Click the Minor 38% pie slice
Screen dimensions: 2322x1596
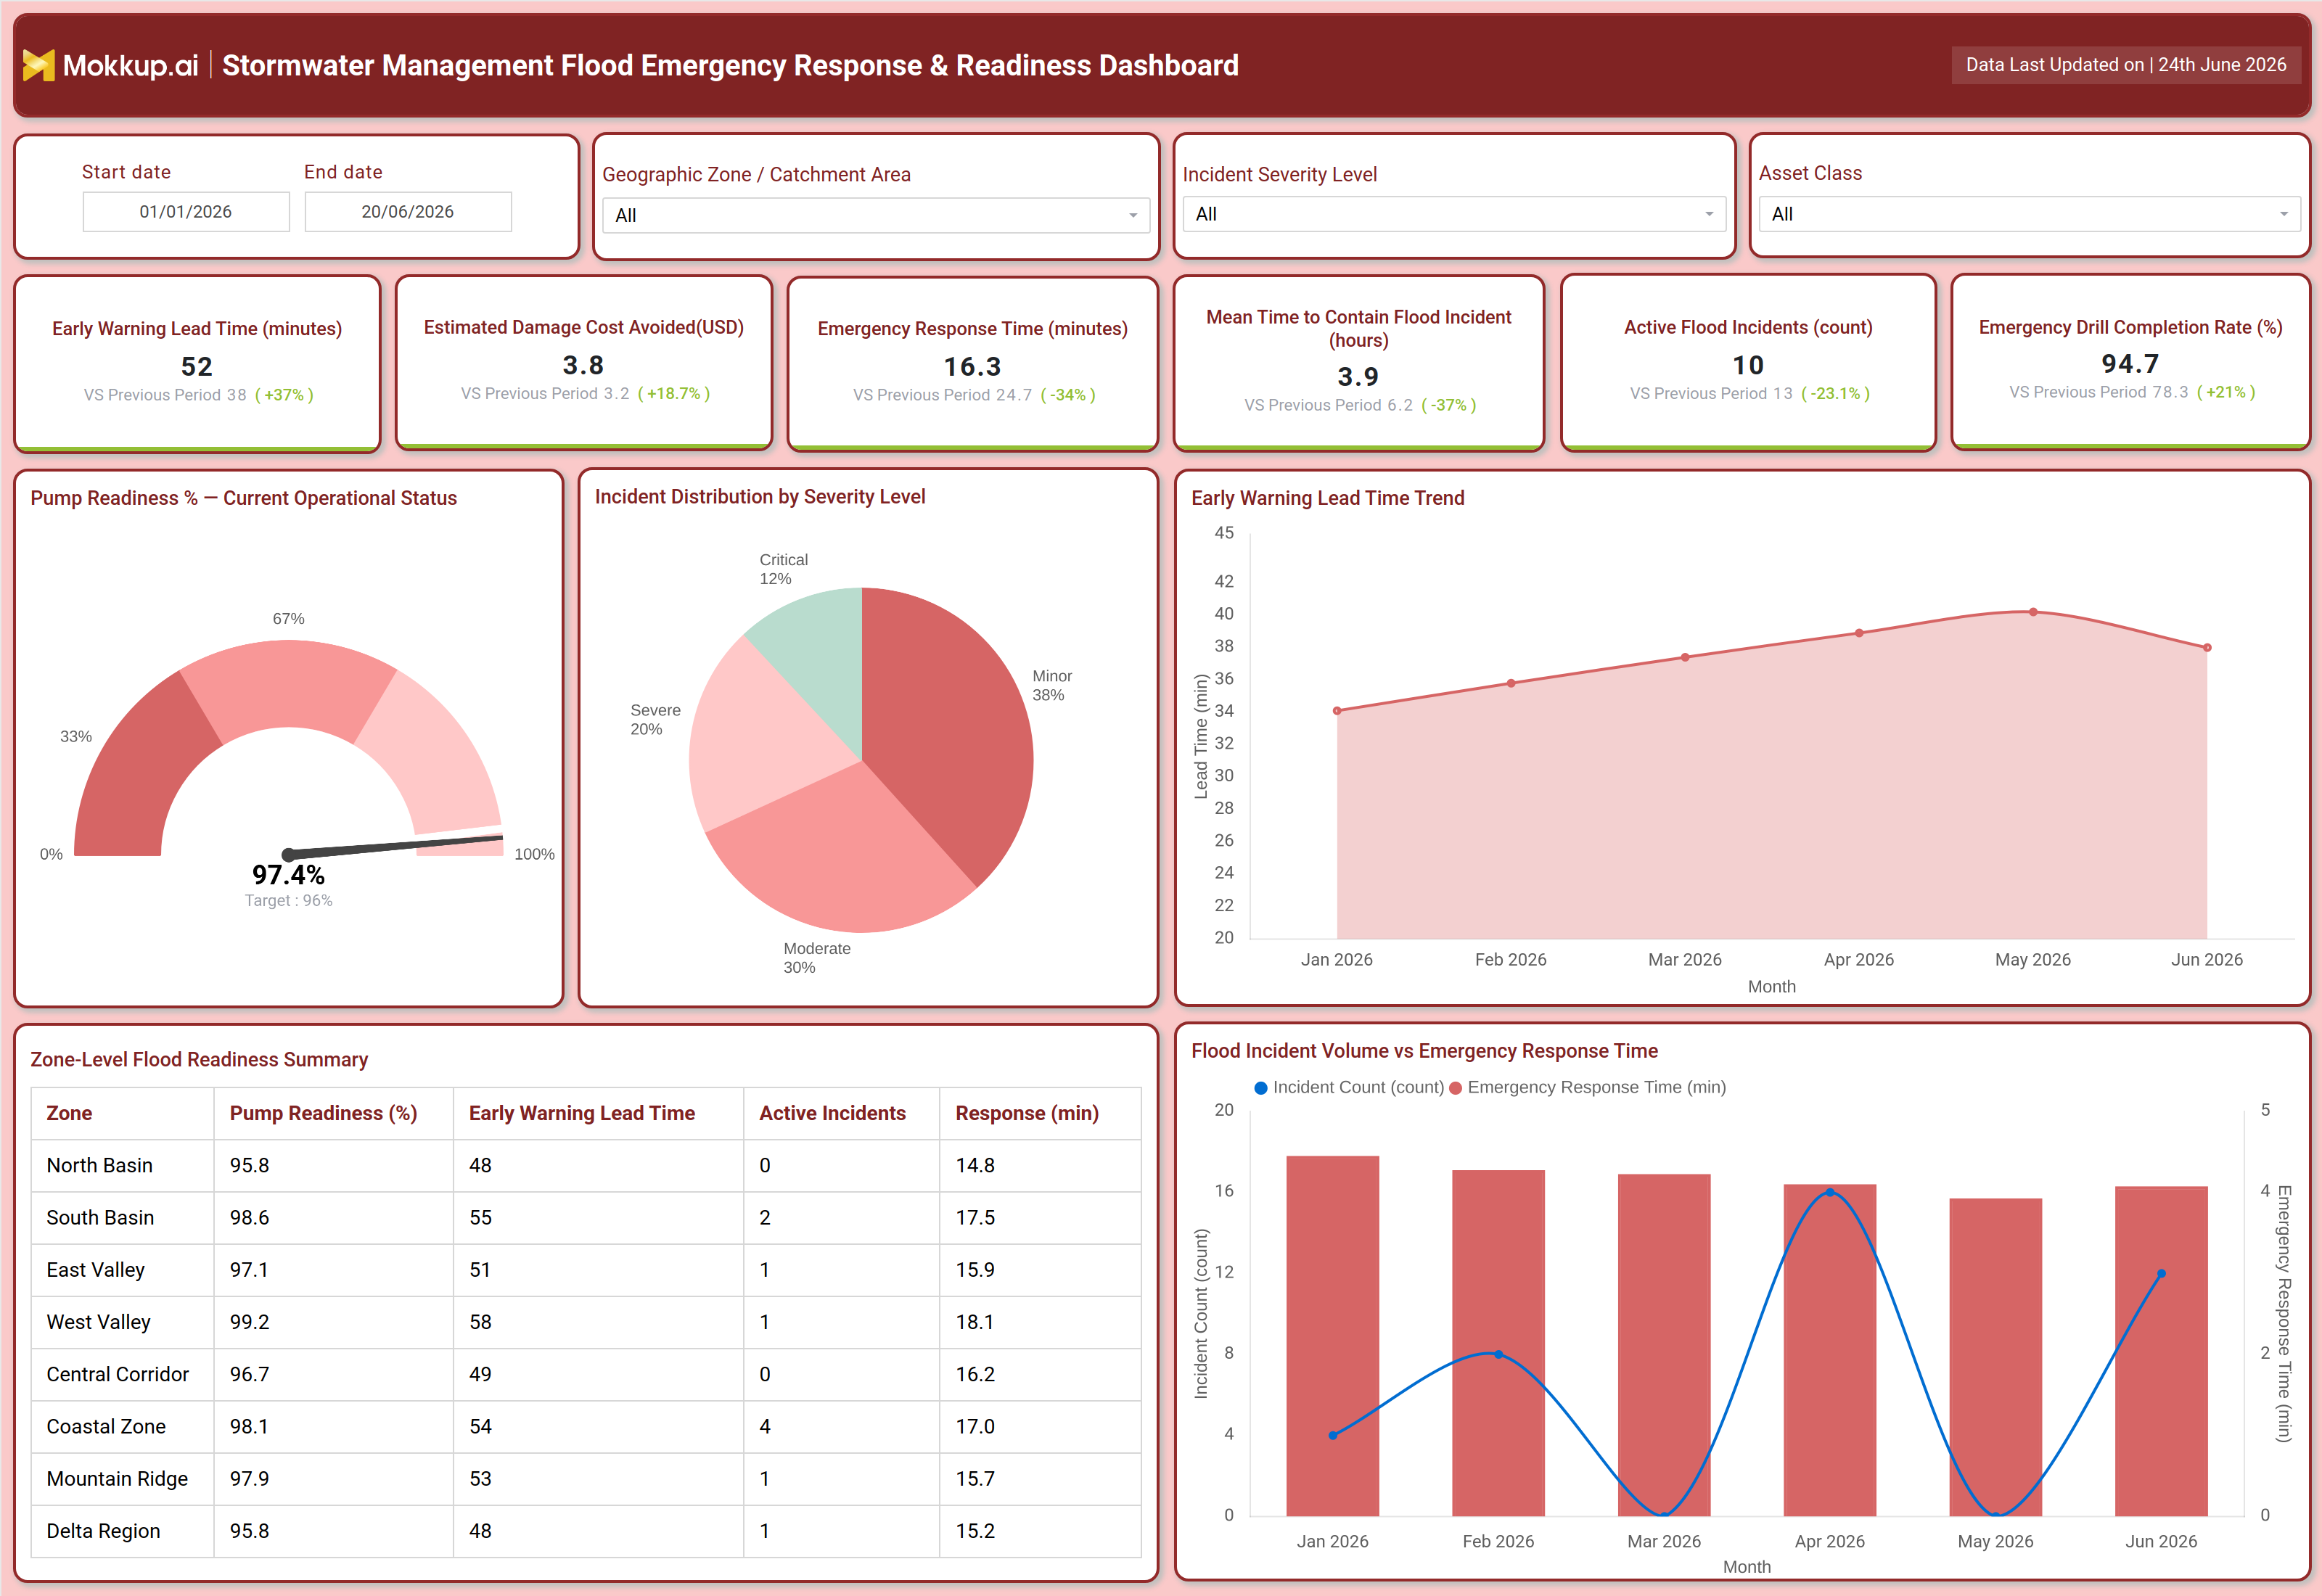(950, 730)
